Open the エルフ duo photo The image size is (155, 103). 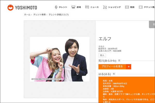[x=60, y=59]
